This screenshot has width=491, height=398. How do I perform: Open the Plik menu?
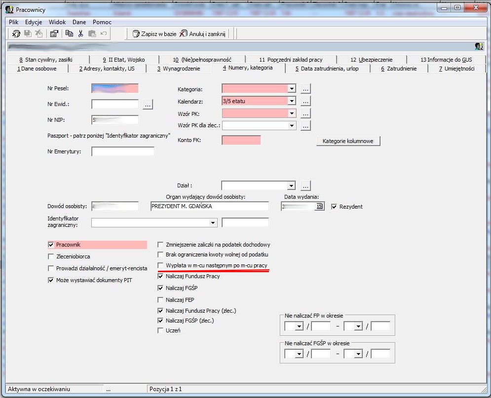(x=13, y=22)
